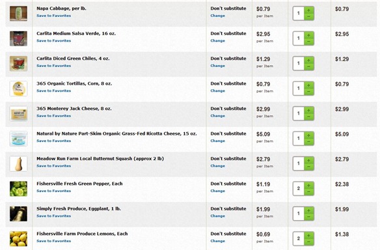Increase 365 Monterey Jack Cheese quantity

tap(308, 110)
